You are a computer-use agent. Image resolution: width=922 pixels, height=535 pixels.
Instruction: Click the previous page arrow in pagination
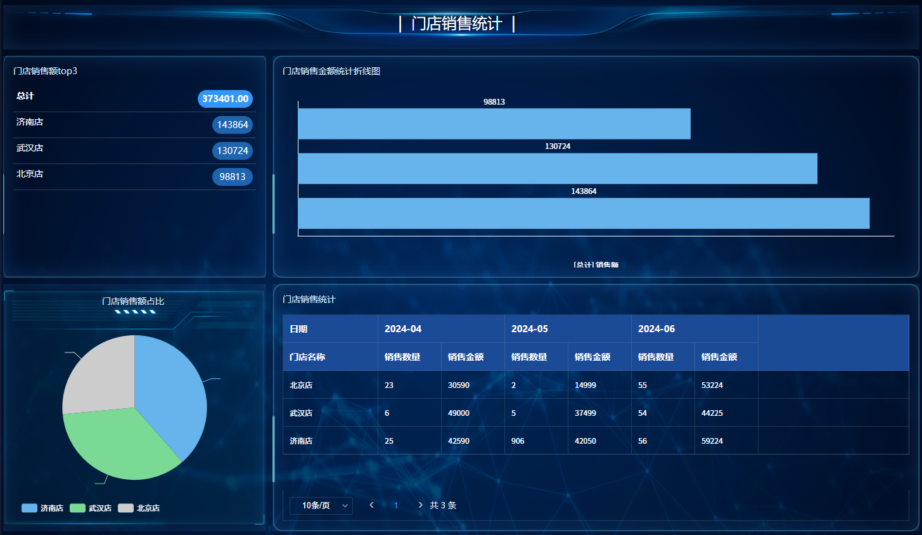[x=371, y=505]
